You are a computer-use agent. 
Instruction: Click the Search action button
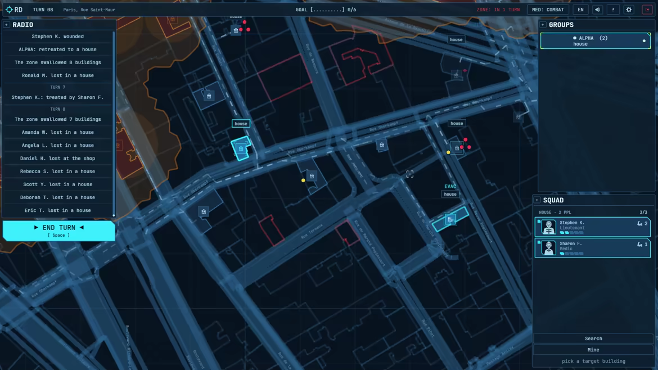tap(593, 339)
